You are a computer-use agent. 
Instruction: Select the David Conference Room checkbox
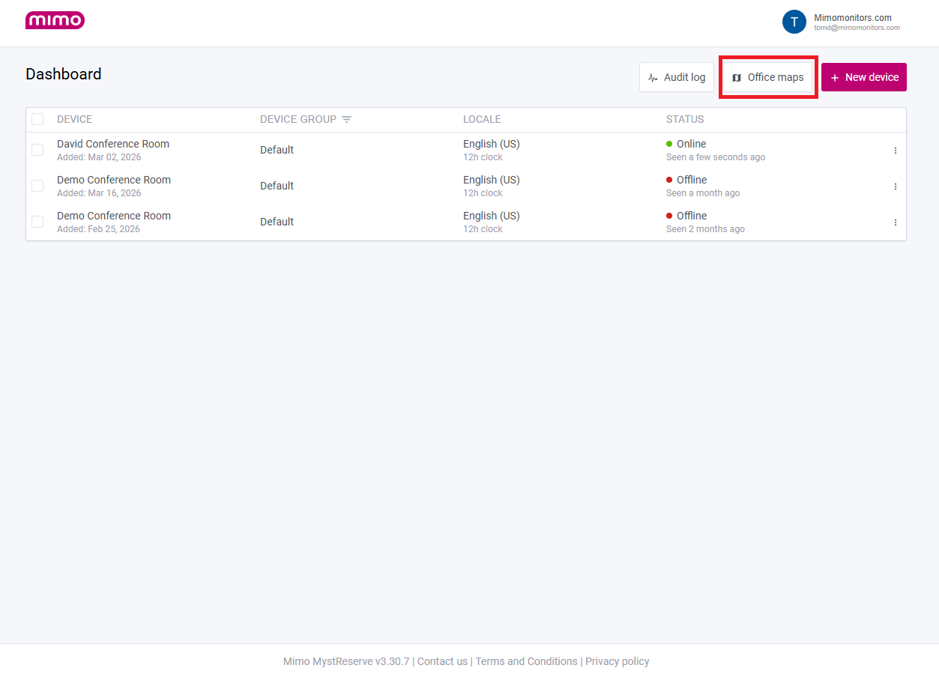pos(37,150)
